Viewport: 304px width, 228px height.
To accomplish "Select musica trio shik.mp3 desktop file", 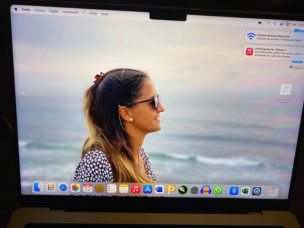I will tap(285, 93).
